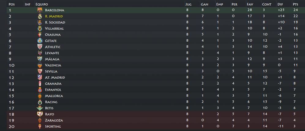305x131 pixels.
Task: Open the Zaragoza team link
Action: click(x=54, y=120)
